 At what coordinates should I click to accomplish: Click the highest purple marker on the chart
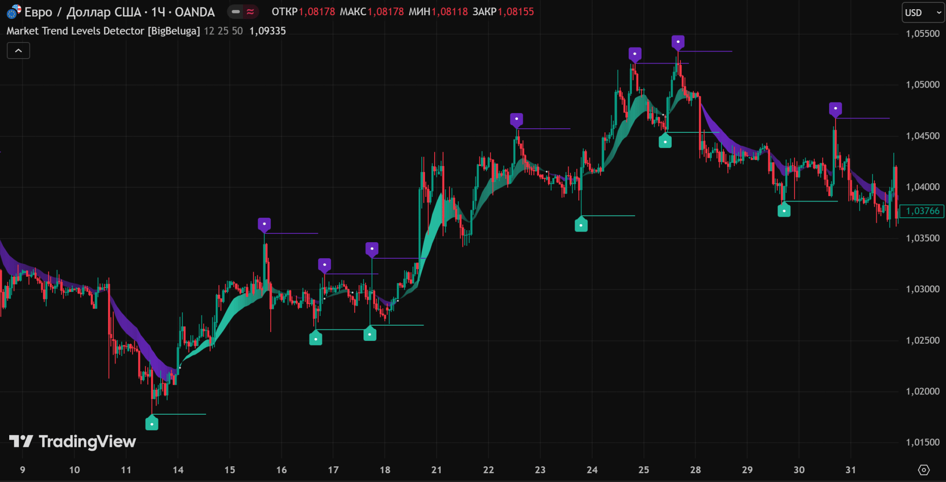pyautogui.click(x=678, y=42)
